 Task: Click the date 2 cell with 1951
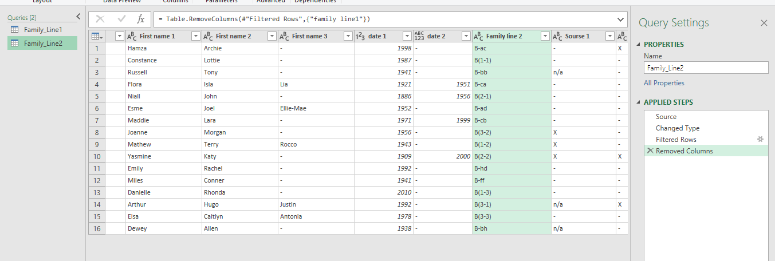click(443, 84)
